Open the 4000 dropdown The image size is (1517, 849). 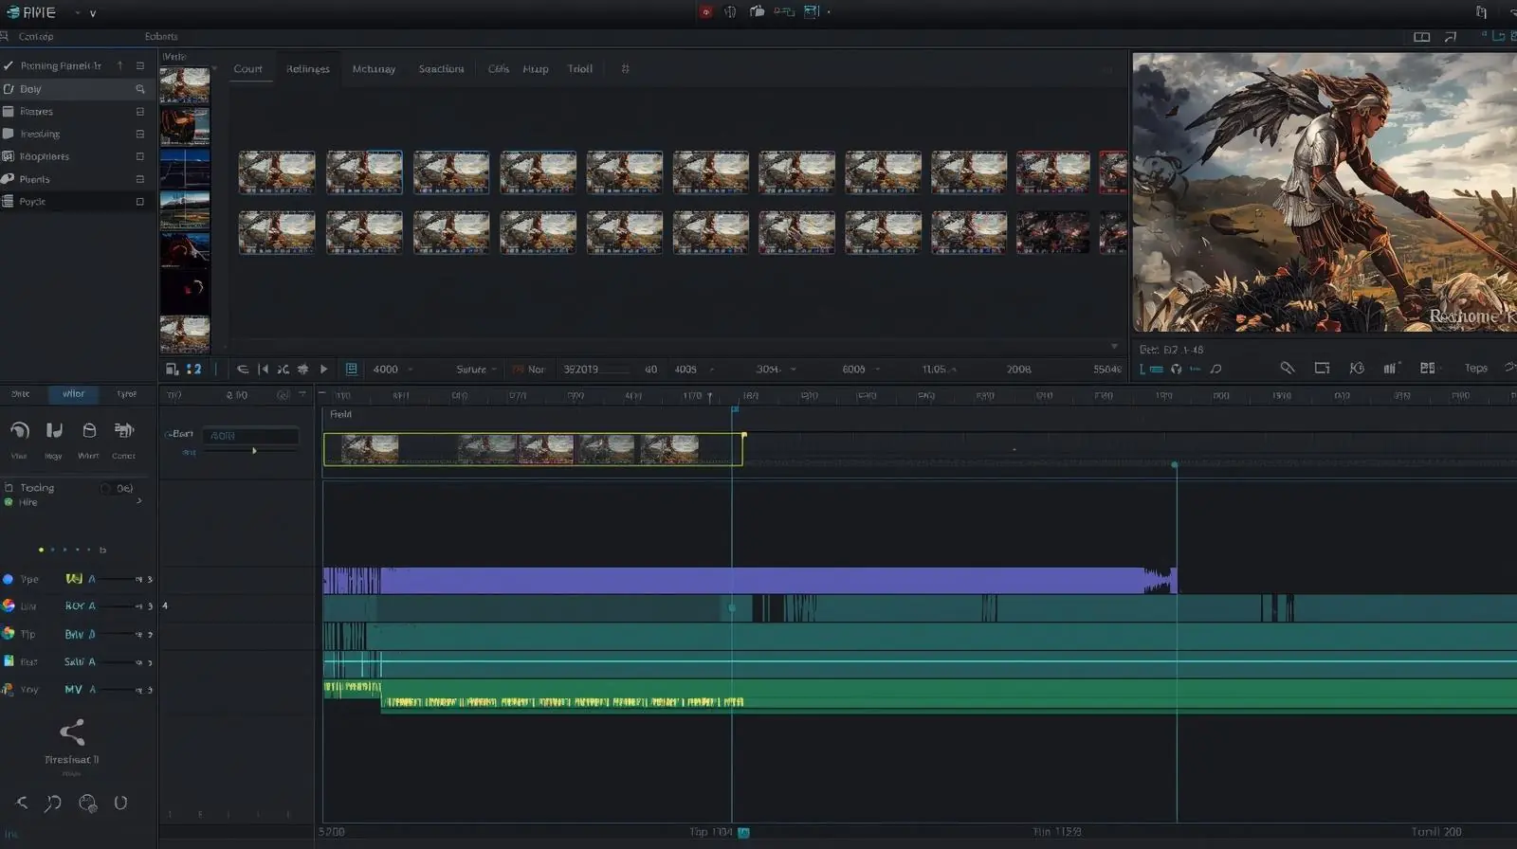tap(393, 370)
